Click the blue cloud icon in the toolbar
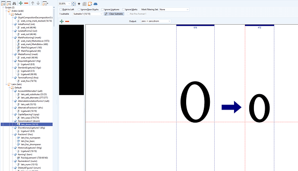298x171 pixels. [95, 3]
